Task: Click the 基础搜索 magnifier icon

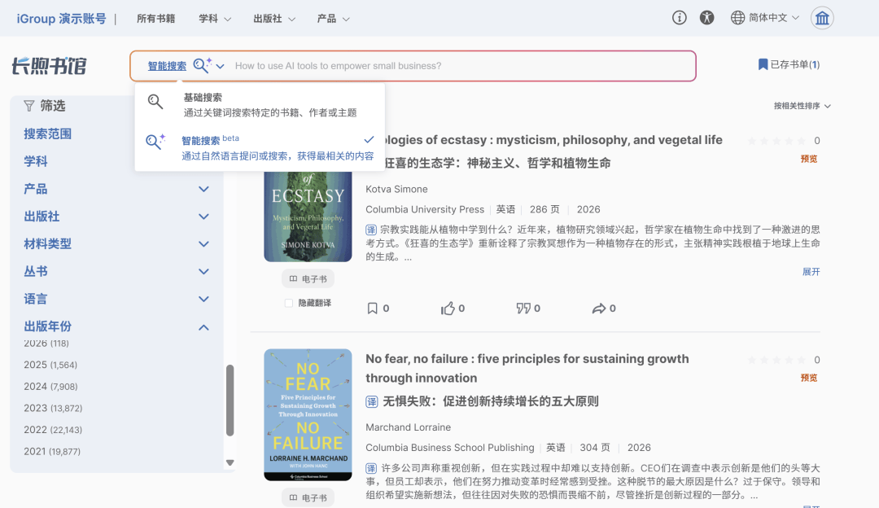Action: point(155,102)
